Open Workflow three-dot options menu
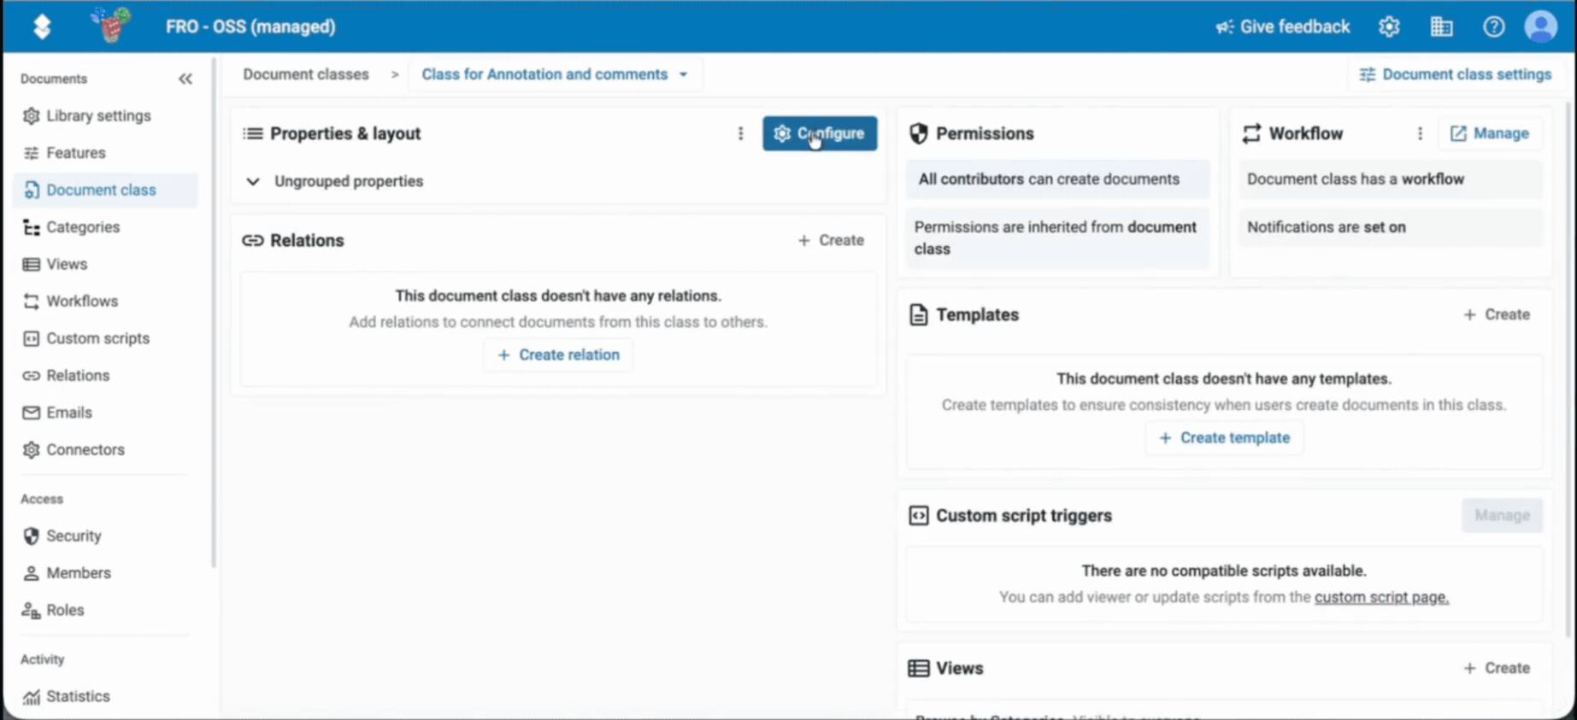This screenshot has width=1577, height=720. click(1420, 133)
